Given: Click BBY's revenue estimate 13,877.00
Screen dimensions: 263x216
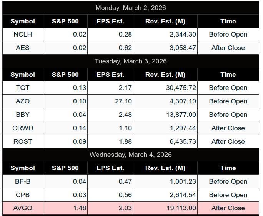Looking at the screenshot, I should pos(181,115).
